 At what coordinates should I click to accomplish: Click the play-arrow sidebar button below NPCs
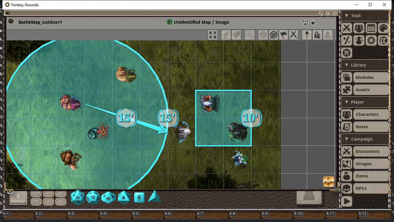tap(347, 201)
